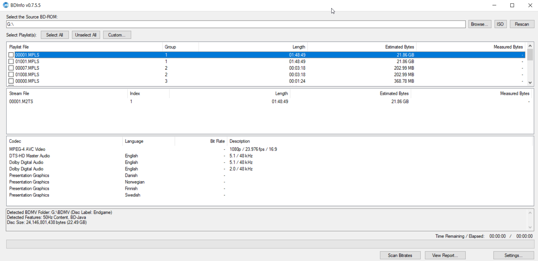Check the 00001.MPLS playlist checkbox
The height and width of the screenshot is (261, 538).
click(11, 55)
